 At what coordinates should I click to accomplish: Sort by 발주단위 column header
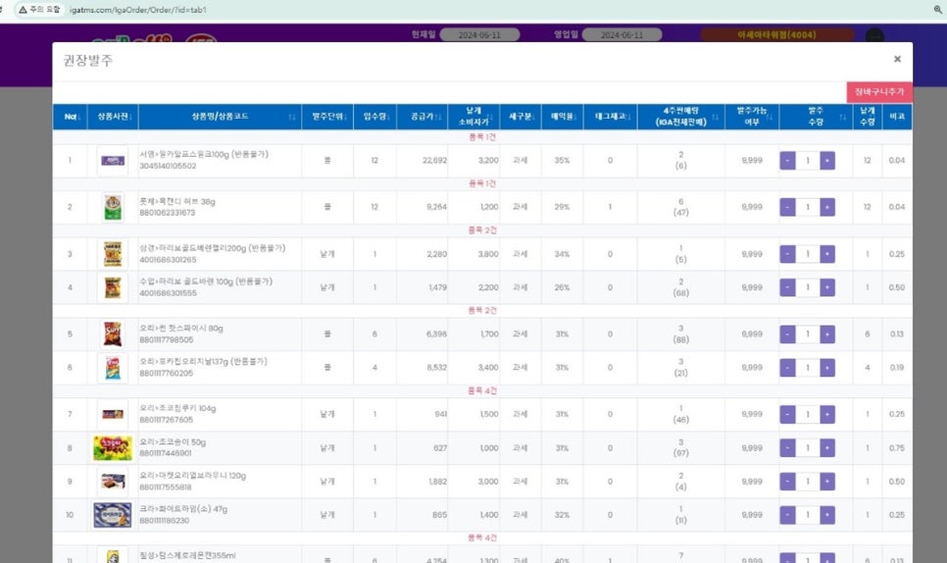[327, 117]
